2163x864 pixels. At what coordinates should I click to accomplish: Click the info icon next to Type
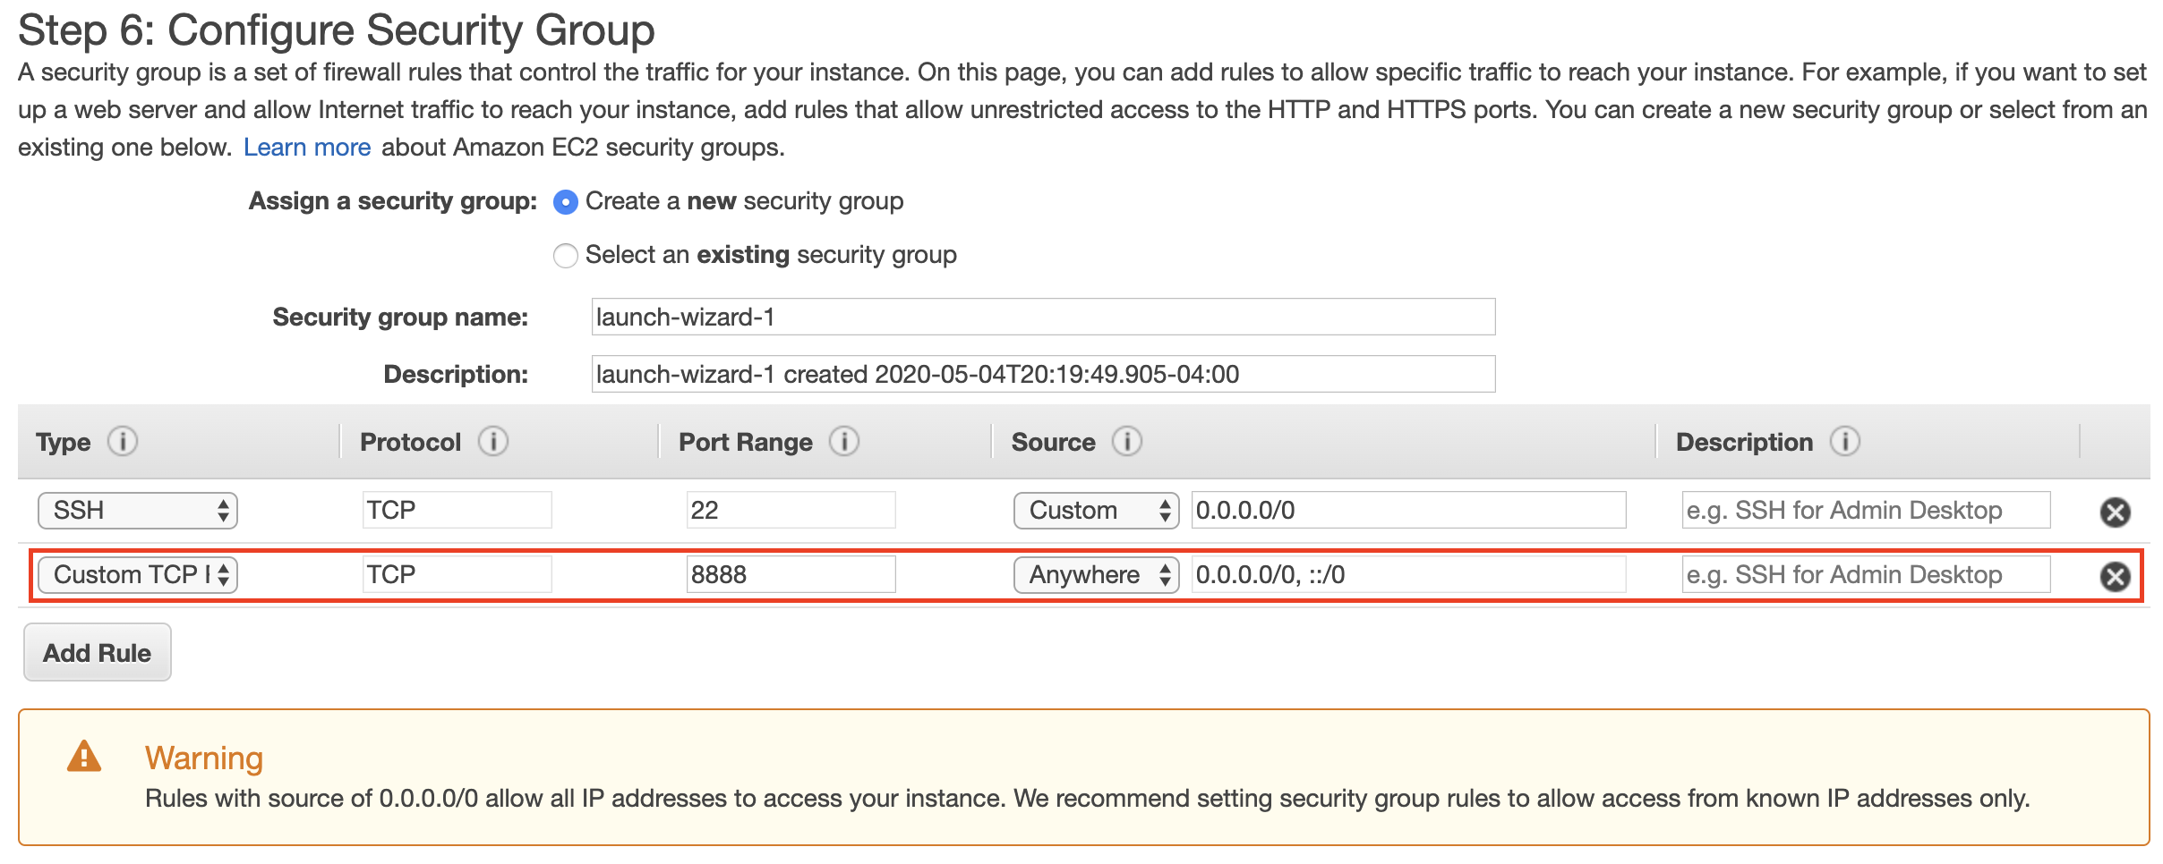pos(123,442)
